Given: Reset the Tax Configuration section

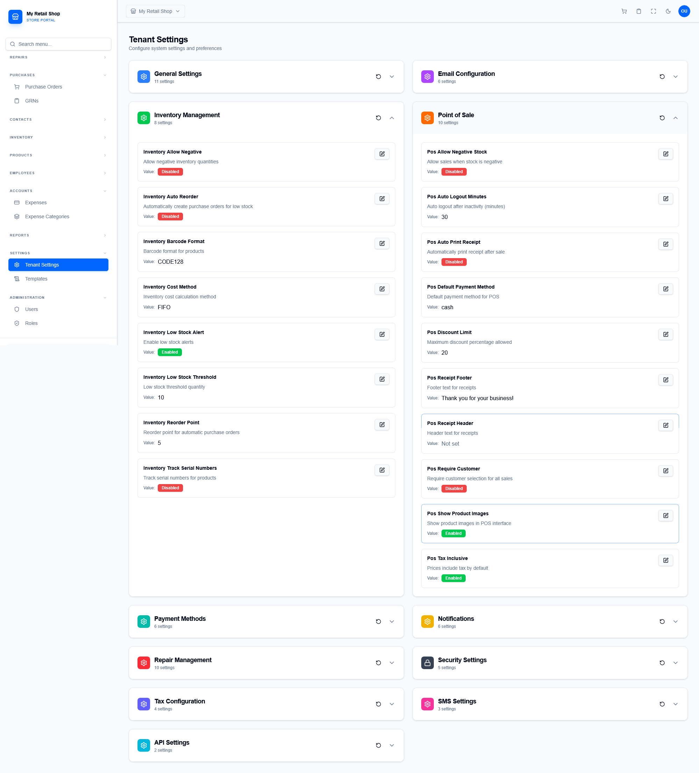Looking at the screenshot, I should click(x=379, y=704).
